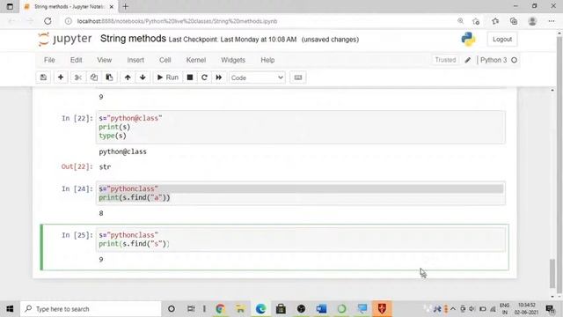The image size is (563, 317).
Task: Restart kernel and rerun the whole notebook
Action: [219, 77]
